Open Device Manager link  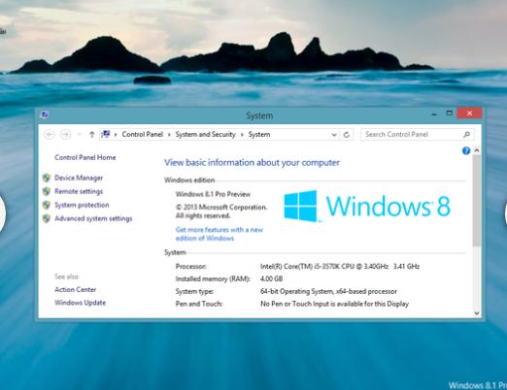point(79,178)
